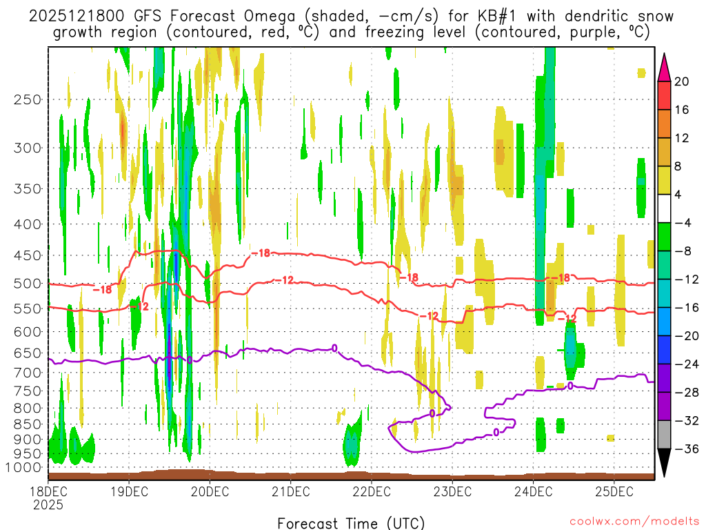
Task: Click the 24DEC time axis label
Action: point(533,491)
